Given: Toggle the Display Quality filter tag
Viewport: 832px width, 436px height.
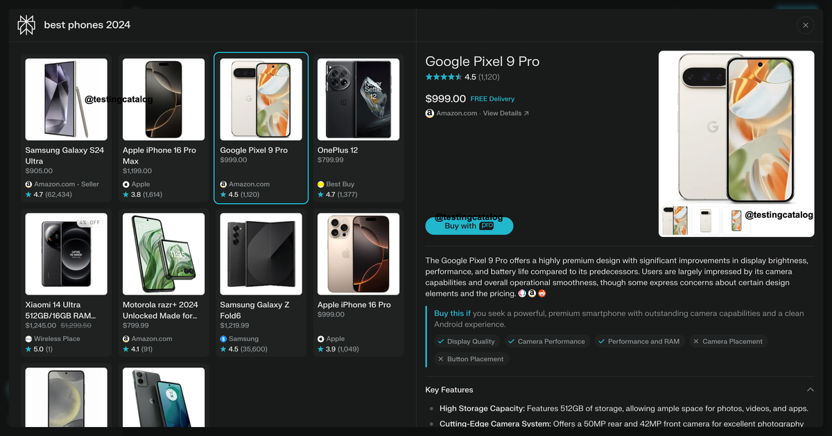Looking at the screenshot, I should 467,341.
